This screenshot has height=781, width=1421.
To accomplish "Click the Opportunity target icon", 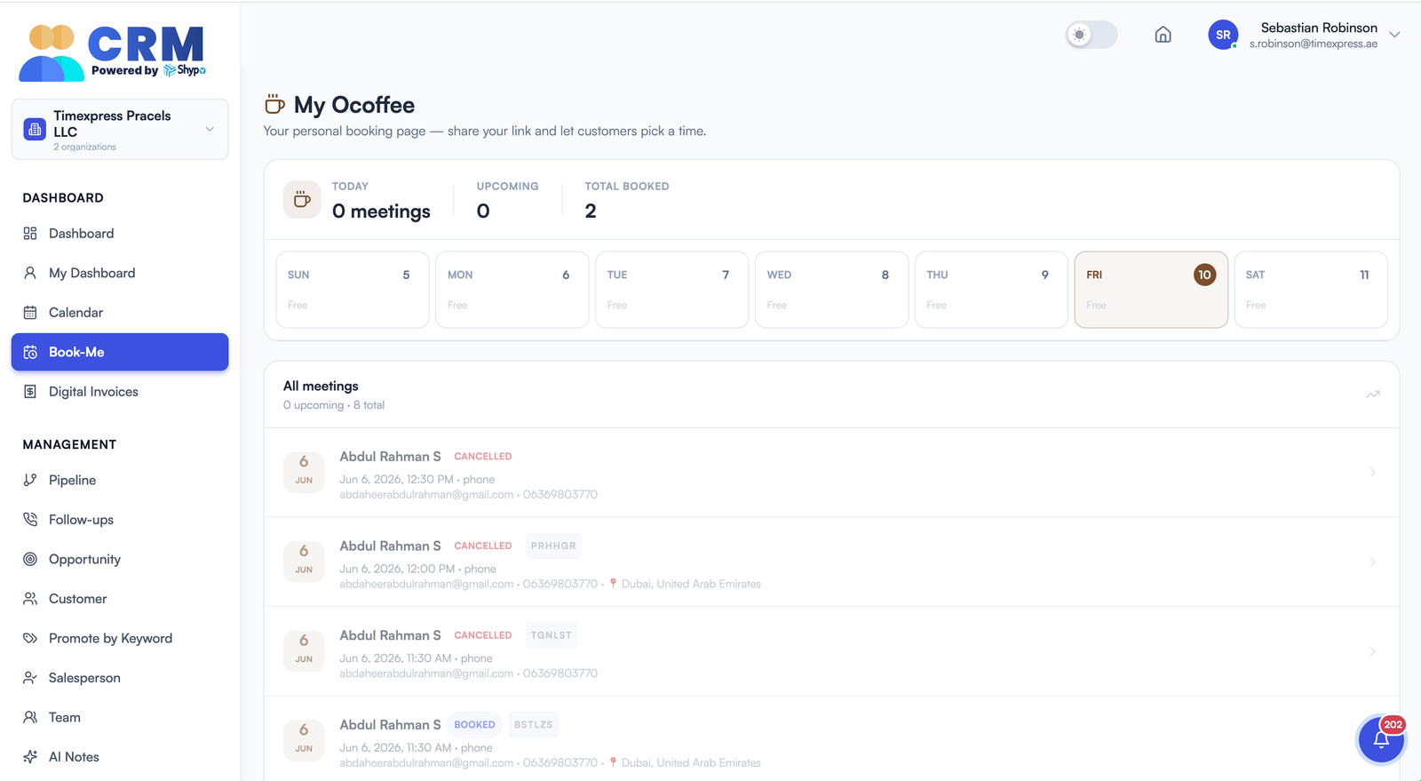I will (30, 559).
